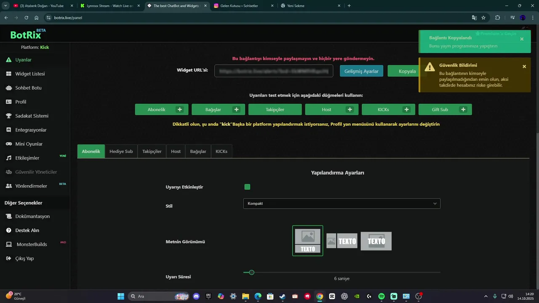Click the MonsterBuilds laptop icon
This screenshot has height=303, width=539.
tap(8, 245)
